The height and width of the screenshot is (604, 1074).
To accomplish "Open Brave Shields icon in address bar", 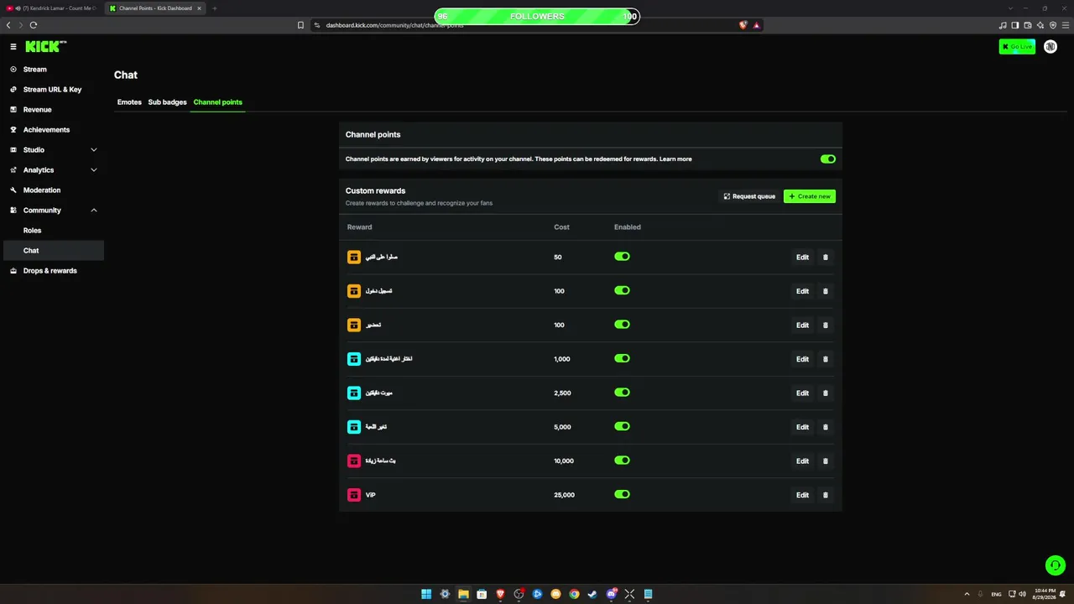I will pyautogui.click(x=743, y=25).
